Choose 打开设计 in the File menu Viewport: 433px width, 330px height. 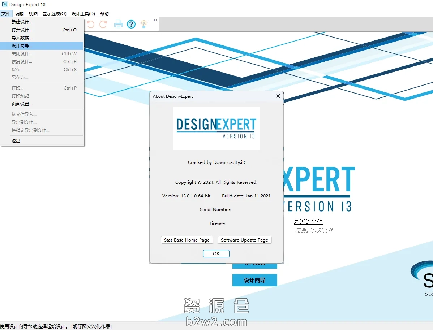(x=22, y=30)
